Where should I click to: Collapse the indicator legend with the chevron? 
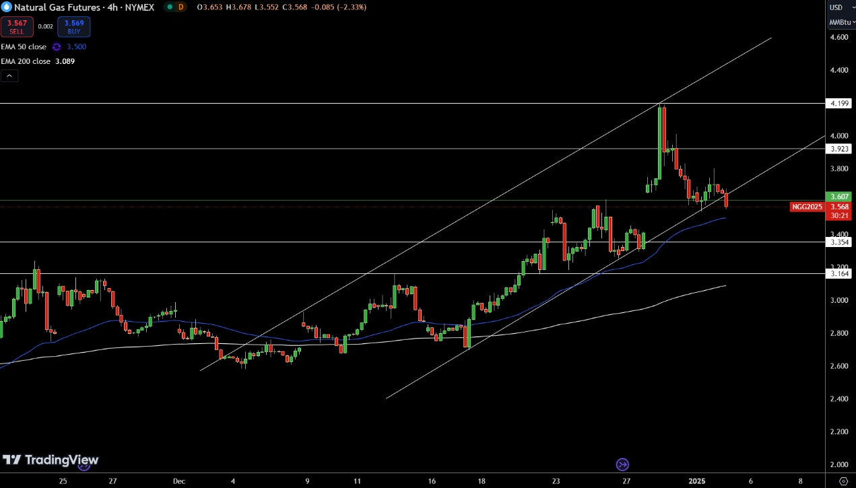coord(9,76)
